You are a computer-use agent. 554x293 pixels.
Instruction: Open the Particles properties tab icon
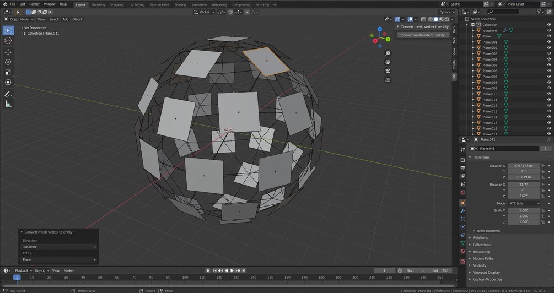[x=462, y=219]
